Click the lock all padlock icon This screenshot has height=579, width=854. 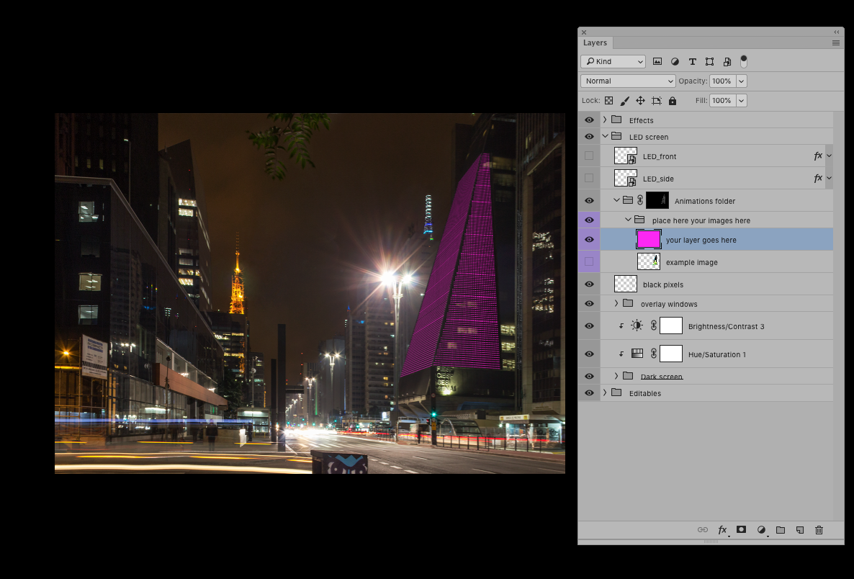click(x=673, y=101)
